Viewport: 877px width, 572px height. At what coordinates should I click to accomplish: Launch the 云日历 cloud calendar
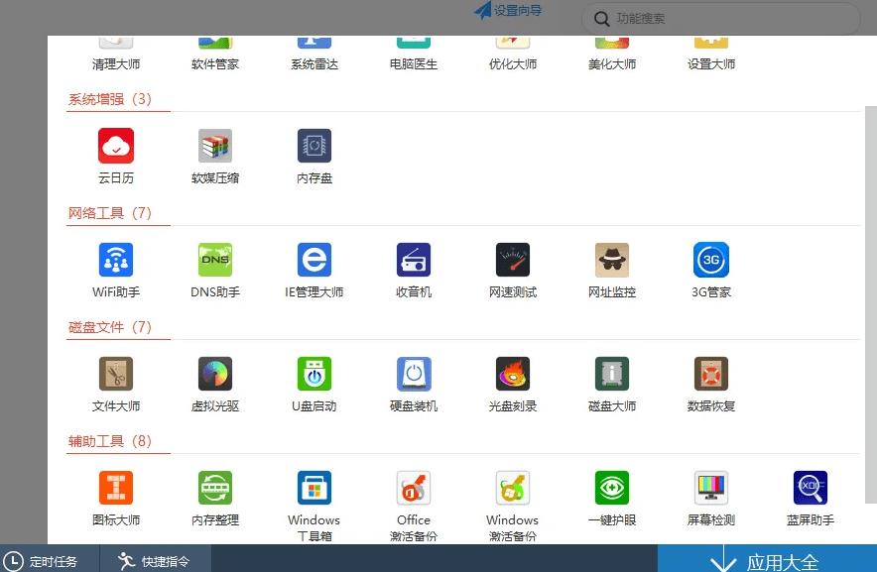coord(116,157)
